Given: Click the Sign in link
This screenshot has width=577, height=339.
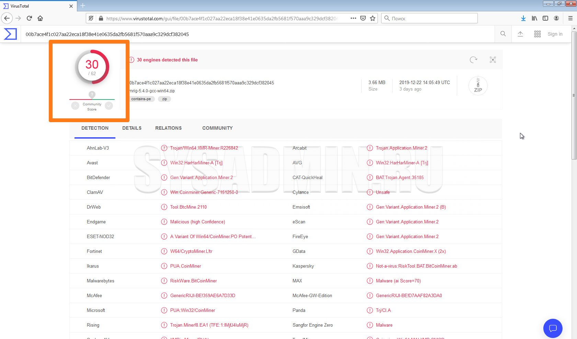Looking at the screenshot, I should (x=555, y=34).
